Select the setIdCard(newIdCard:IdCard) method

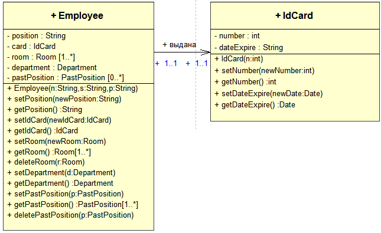(x=59, y=120)
